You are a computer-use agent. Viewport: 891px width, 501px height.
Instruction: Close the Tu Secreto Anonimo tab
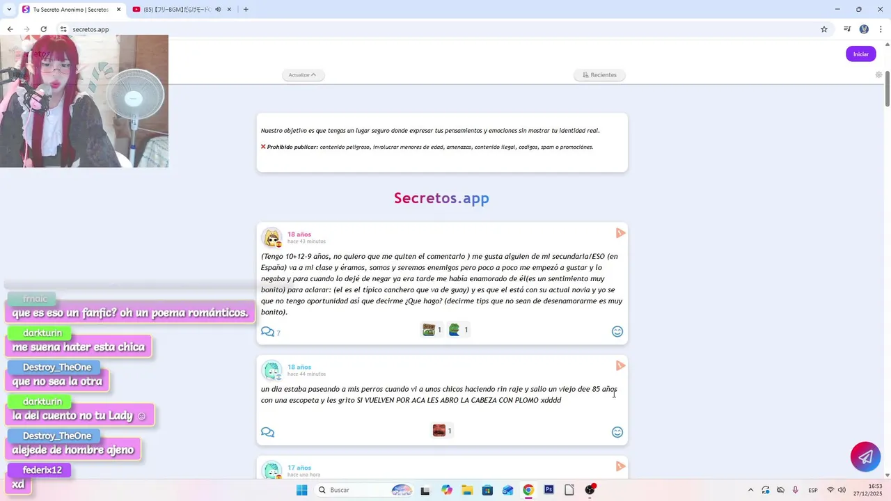pyautogui.click(x=118, y=10)
